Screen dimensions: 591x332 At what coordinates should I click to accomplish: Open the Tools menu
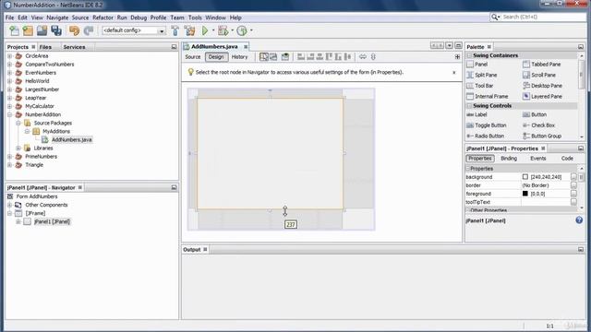coord(195,18)
